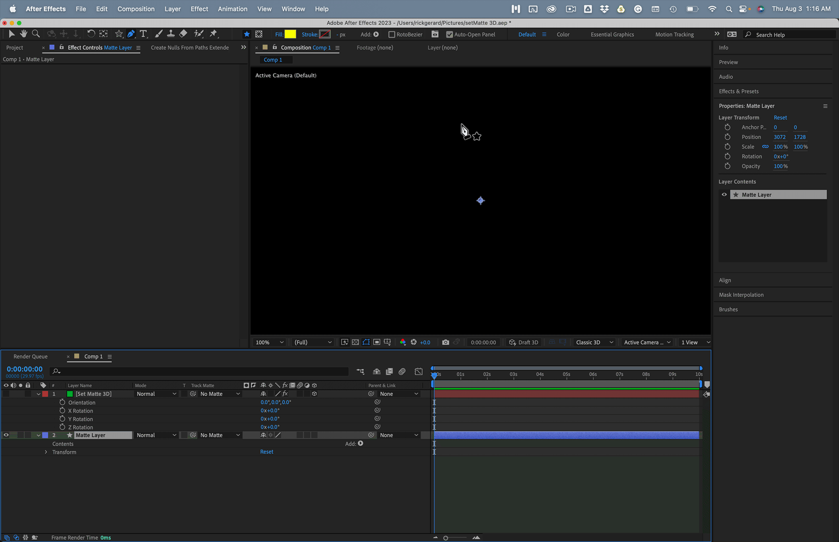This screenshot has height=542, width=839.
Task: Click Reset next to timeline Transform
Action: [267, 452]
